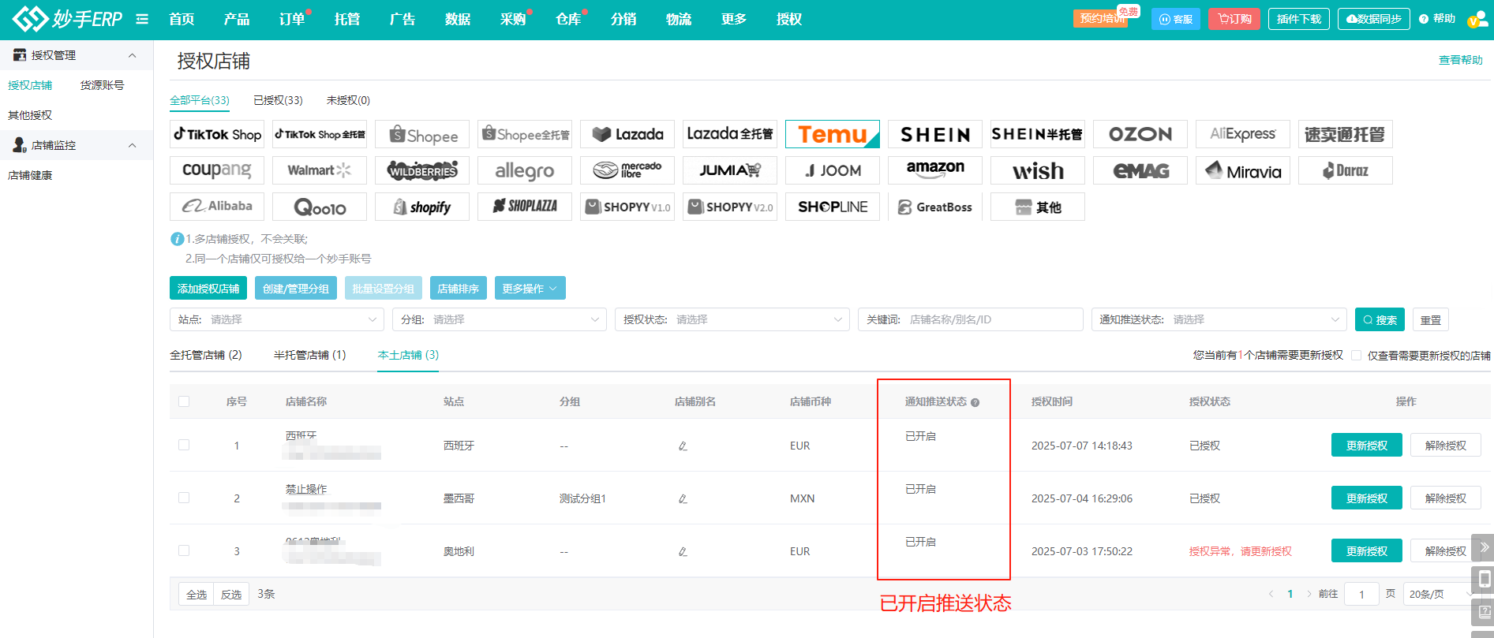Screen dimensions: 1494x638
Task: Click the 数据同步 button in header
Action: [x=1374, y=19]
